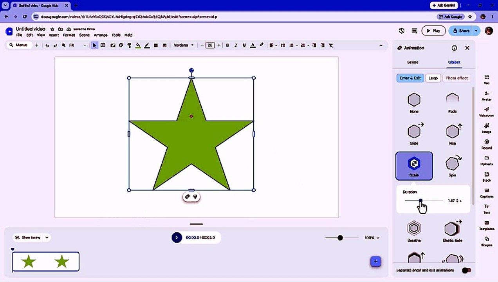This screenshot has height=282, width=498.
Task: Collapse the toolbar with the up chevron
Action: tap(381, 45)
